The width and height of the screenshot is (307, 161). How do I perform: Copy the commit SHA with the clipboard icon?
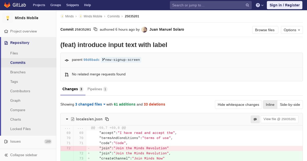click(x=95, y=29)
